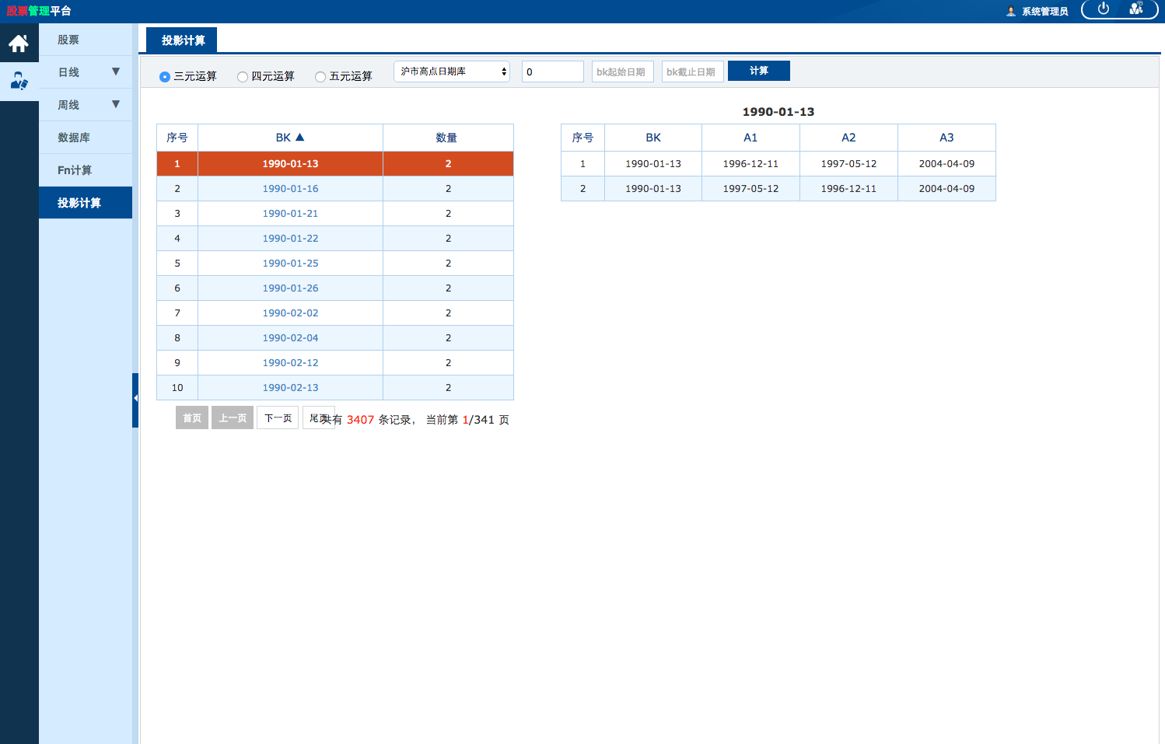This screenshot has width=1165, height=744.
Task: Expand the 周线 menu arrow
Action: (116, 104)
